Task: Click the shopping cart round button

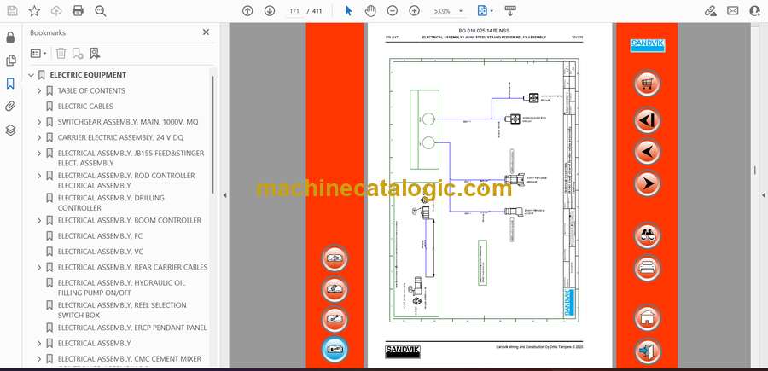Action: tap(647, 82)
